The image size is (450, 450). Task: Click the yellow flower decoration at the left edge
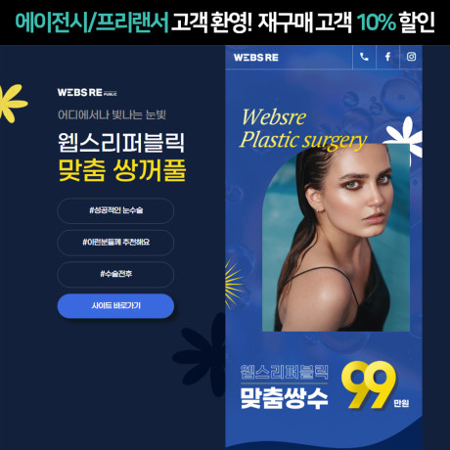coord(13,103)
